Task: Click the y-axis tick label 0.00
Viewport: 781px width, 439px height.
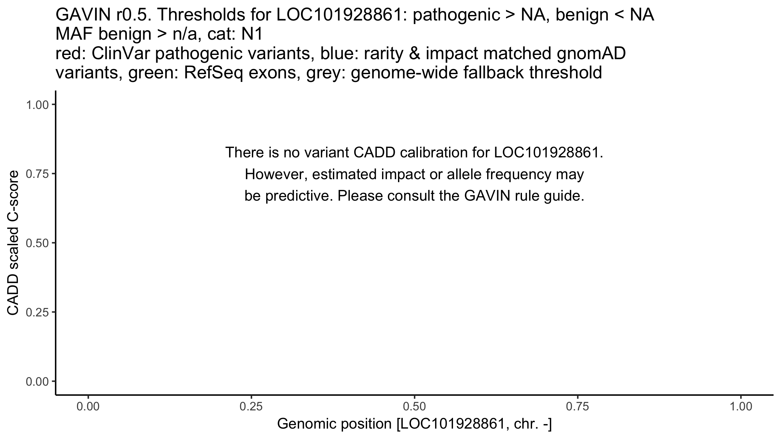Action: pyautogui.click(x=37, y=382)
